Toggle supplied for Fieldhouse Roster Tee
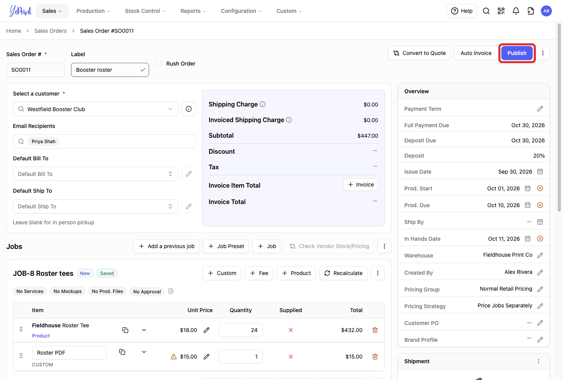Screen dimensions: 562x380 coord(291,330)
